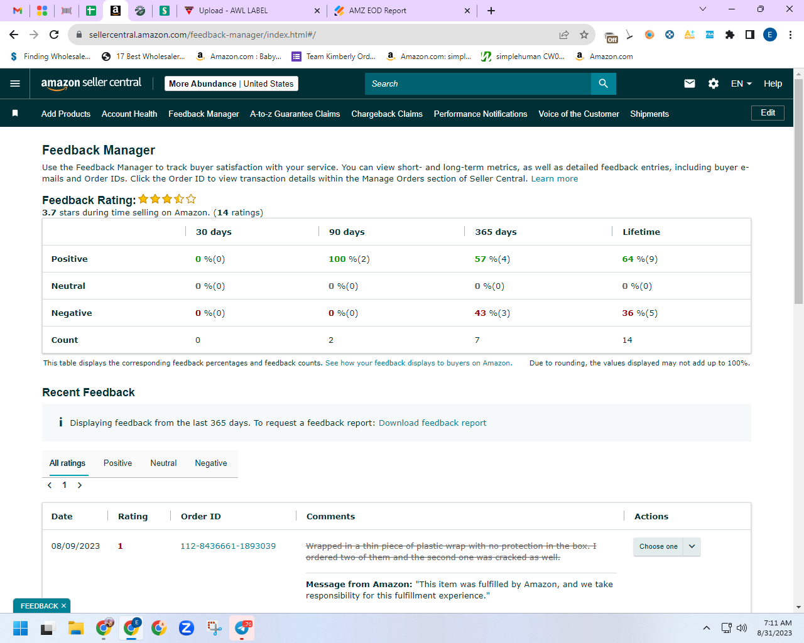Open Voice of the Customer page
The width and height of the screenshot is (804, 643).
pos(579,114)
